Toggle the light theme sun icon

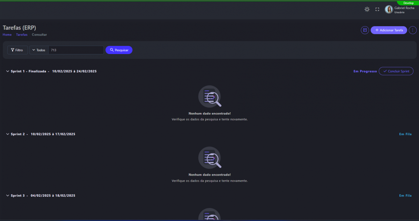[x=367, y=9]
